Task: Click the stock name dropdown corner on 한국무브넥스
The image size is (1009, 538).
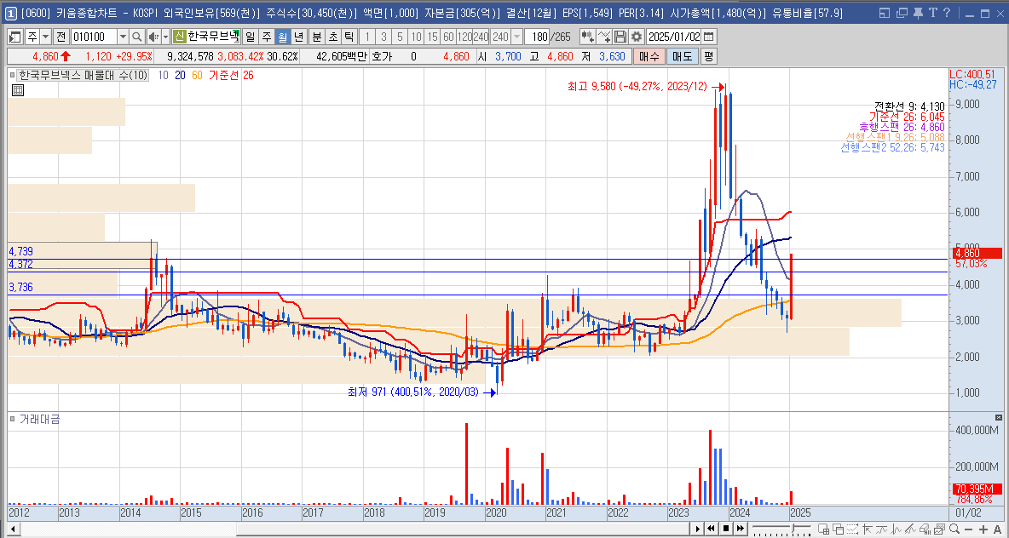Action: 236,41
